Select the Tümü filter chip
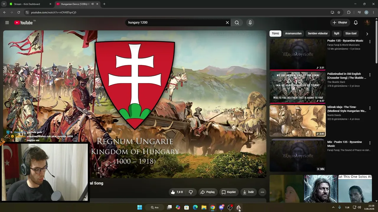 275,34
